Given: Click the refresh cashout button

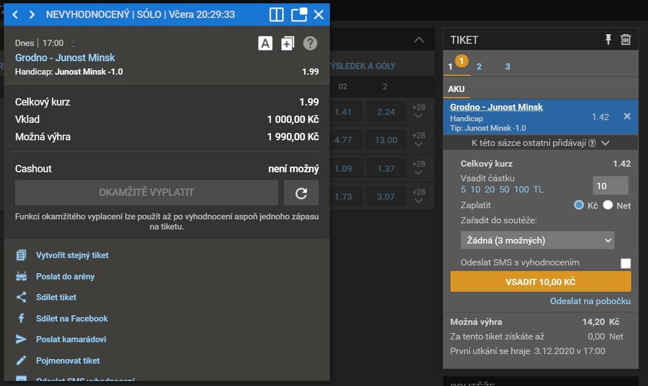Looking at the screenshot, I should tap(301, 192).
